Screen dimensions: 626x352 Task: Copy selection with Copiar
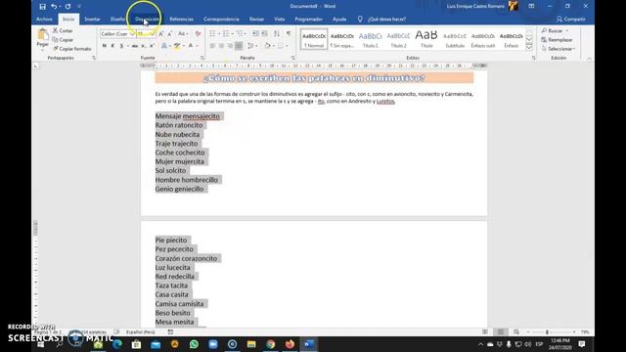(x=63, y=40)
